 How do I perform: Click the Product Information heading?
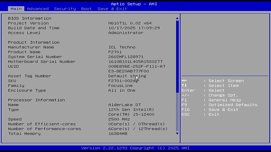34,42
